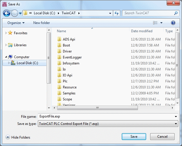Change view with the view icon
The width and height of the screenshot is (182, 146).
[x=155, y=23]
